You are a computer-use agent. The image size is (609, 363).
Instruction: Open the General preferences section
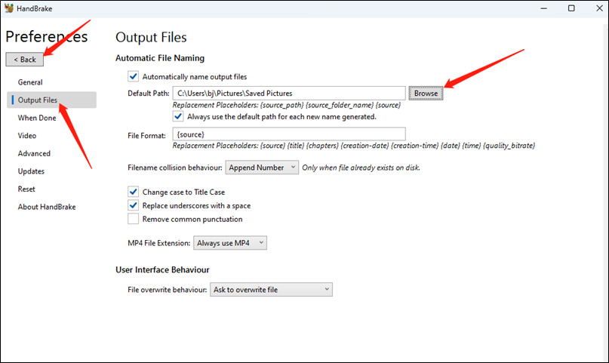coord(30,82)
